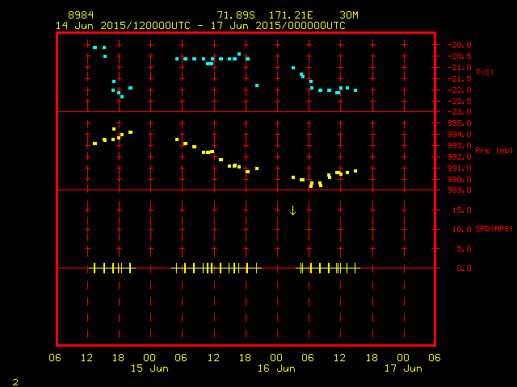This screenshot has width=517, height=387.
Task: Click the 995.0 pressure tick label
Action: point(460,123)
